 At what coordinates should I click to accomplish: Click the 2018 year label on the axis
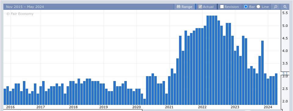click(73, 107)
